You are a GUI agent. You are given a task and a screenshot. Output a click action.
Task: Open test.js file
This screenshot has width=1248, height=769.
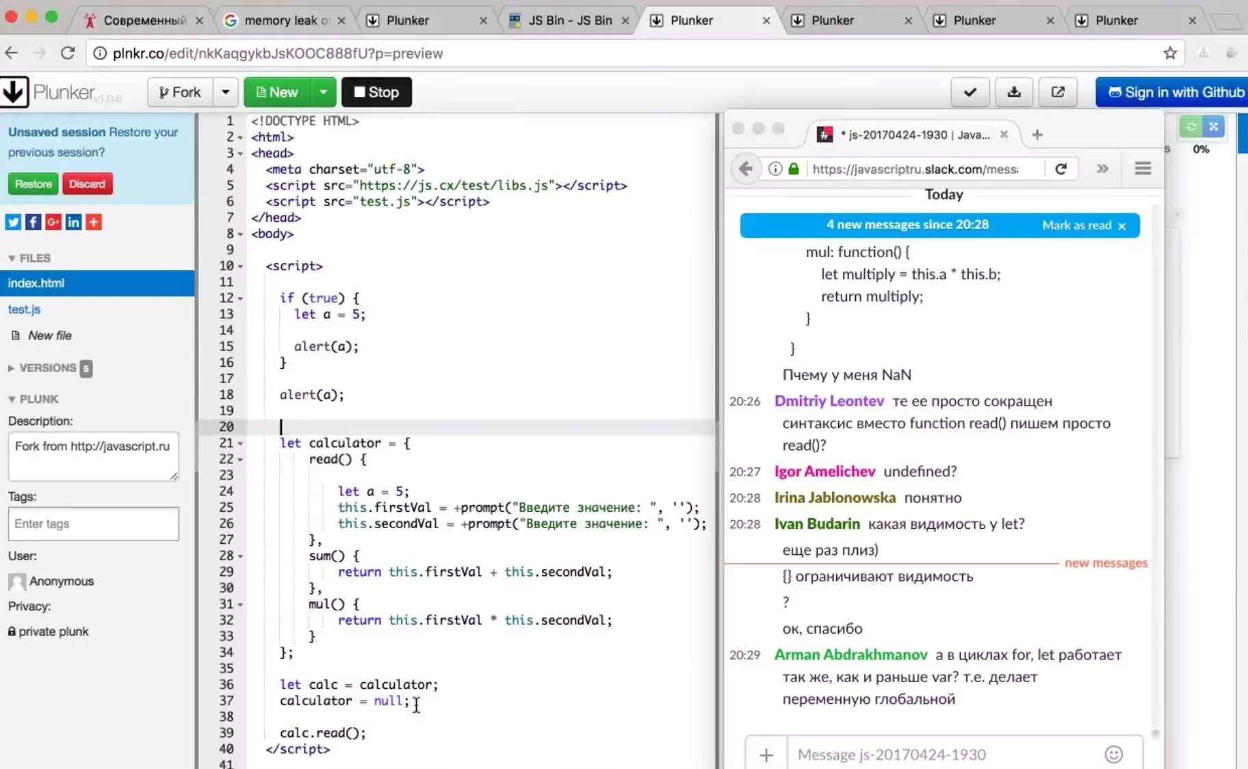tap(25, 309)
